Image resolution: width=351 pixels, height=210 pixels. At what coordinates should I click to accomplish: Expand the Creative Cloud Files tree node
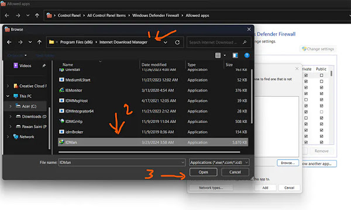click(x=8, y=86)
